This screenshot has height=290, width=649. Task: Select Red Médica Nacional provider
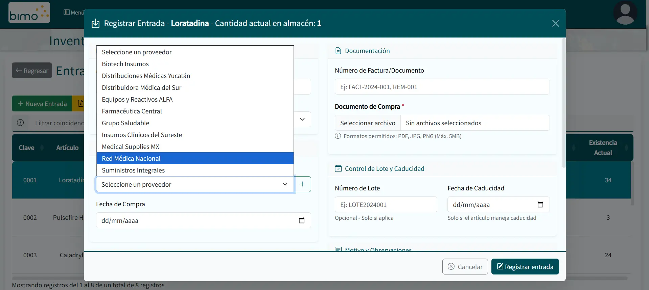point(195,158)
